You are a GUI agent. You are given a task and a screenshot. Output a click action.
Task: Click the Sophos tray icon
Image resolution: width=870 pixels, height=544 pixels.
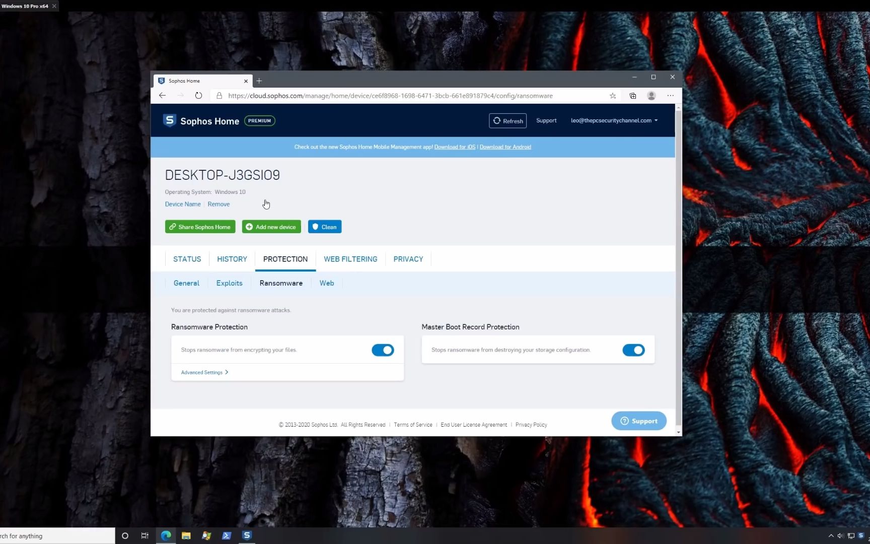861,535
